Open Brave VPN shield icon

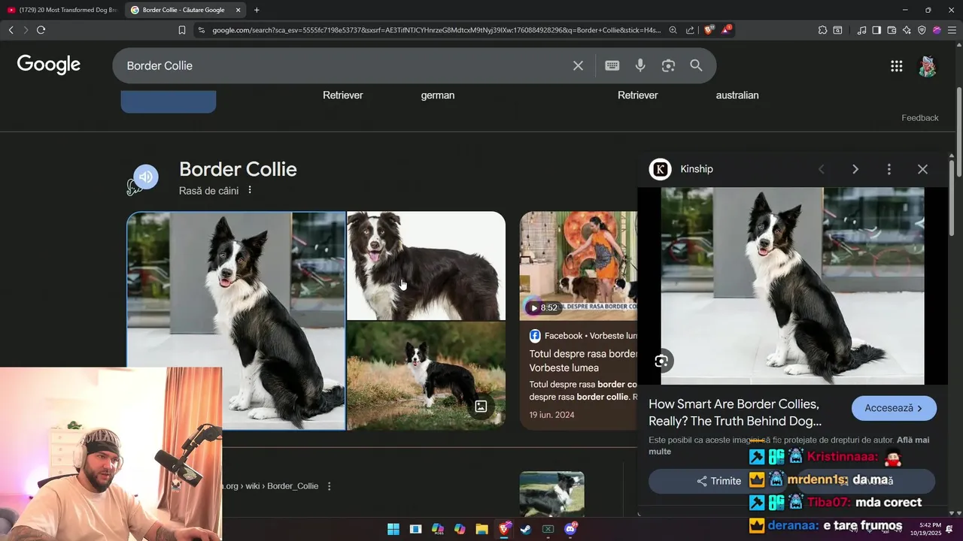coord(922,30)
